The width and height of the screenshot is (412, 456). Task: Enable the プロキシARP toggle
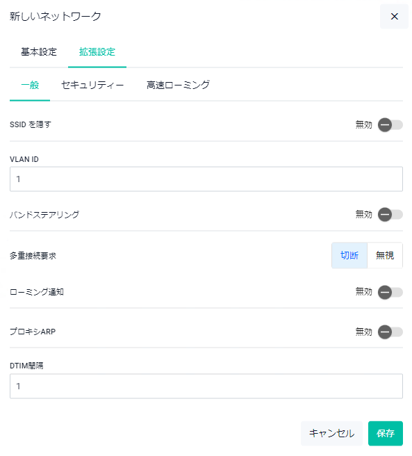point(390,332)
